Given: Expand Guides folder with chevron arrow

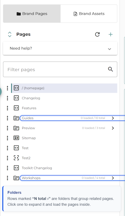Looking at the screenshot, I should tap(113, 118).
